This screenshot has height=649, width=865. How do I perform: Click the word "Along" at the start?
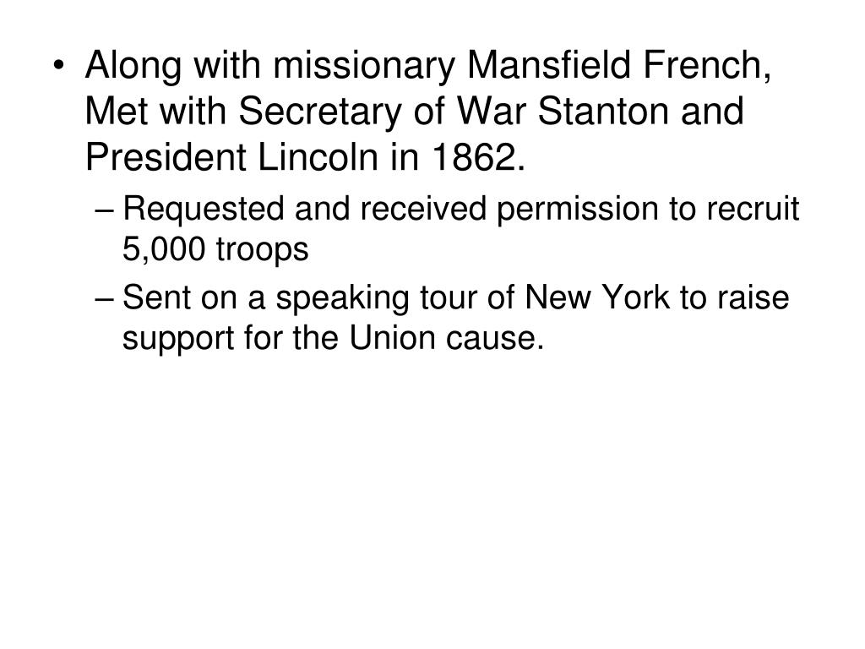point(133,67)
